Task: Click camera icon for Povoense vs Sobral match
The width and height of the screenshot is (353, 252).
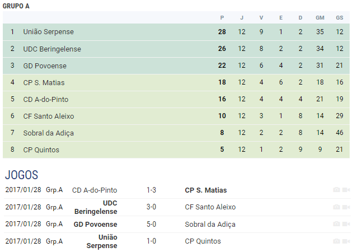Action: (336, 224)
